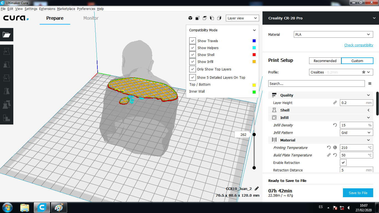This screenshot has width=379, height=213.
Task: Click the fx formula icon for Printing Temperature
Action: click(335, 148)
